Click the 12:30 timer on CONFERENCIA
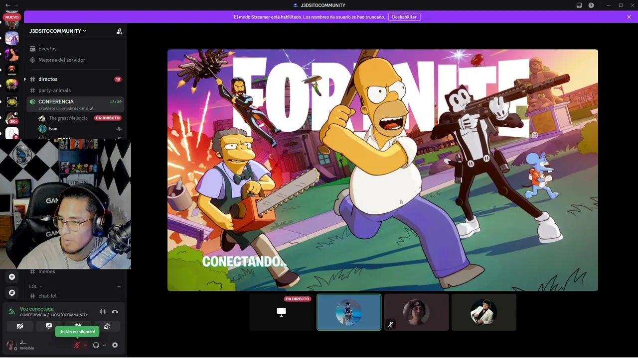Screen dimensions: 638x358 [x=116, y=102]
